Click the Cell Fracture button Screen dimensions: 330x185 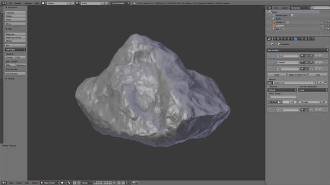[x=15, y=73]
